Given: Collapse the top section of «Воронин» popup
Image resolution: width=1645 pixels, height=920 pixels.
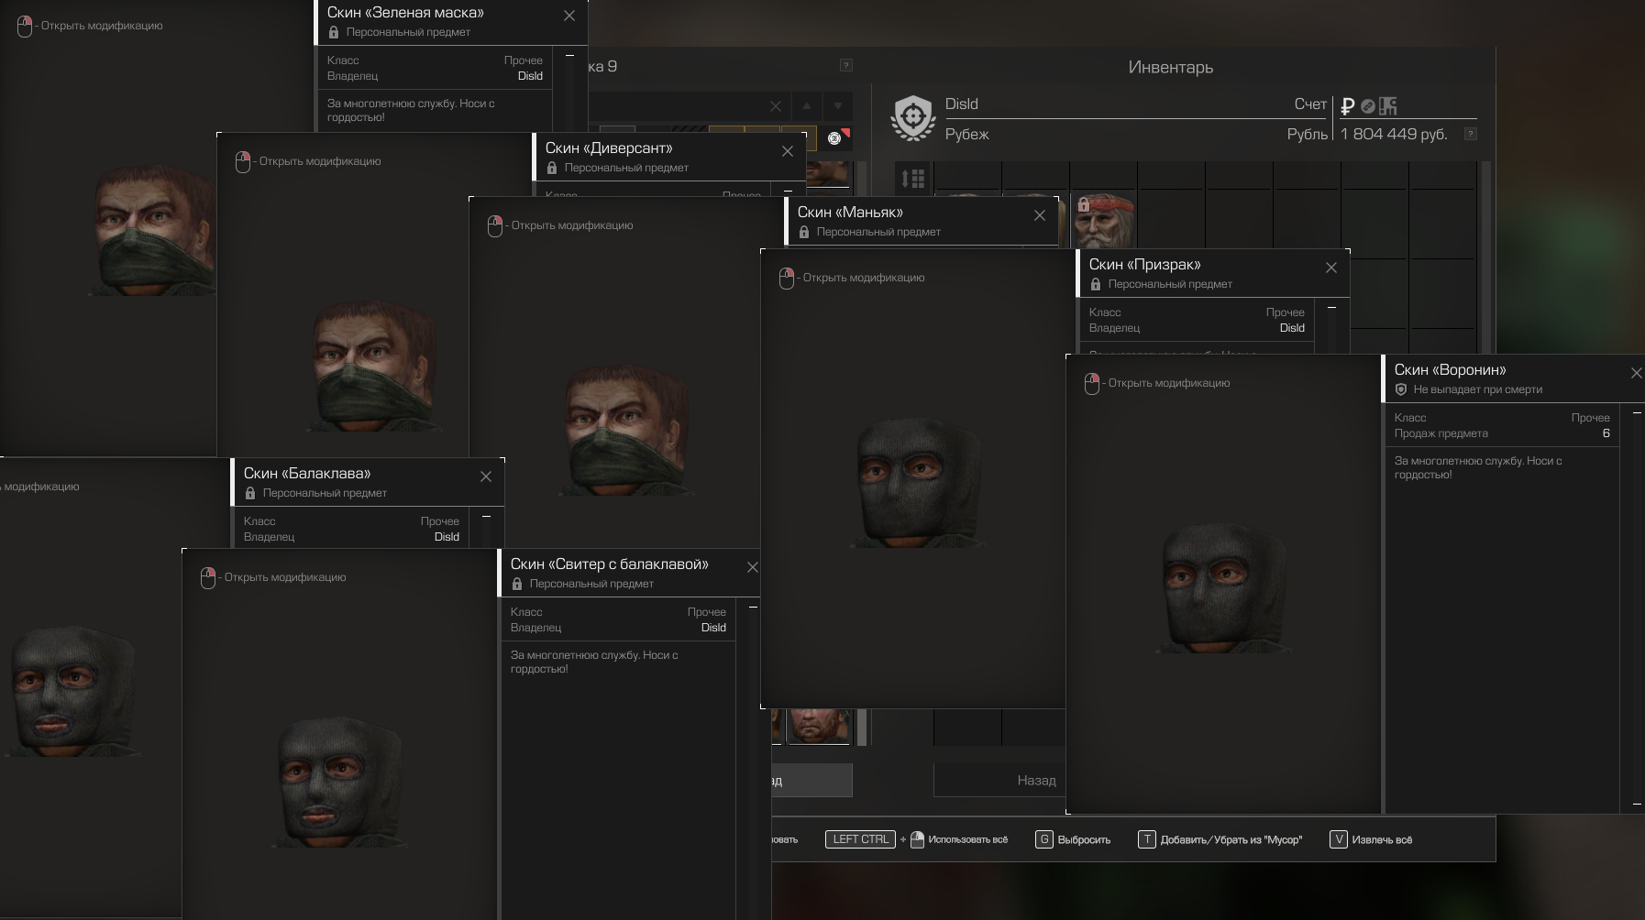Looking at the screenshot, I should pyautogui.click(x=1637, y=413).
